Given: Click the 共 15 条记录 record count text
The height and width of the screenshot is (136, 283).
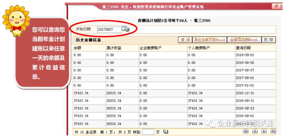Looking at the screenshot, I should [x=85, y=132].
